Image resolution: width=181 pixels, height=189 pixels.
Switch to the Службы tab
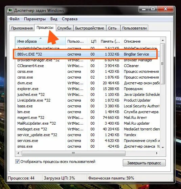pyautogui.click(x=64, y=28)
